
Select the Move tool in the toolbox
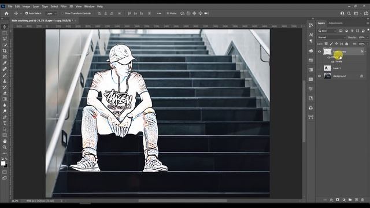pos(5,27)
